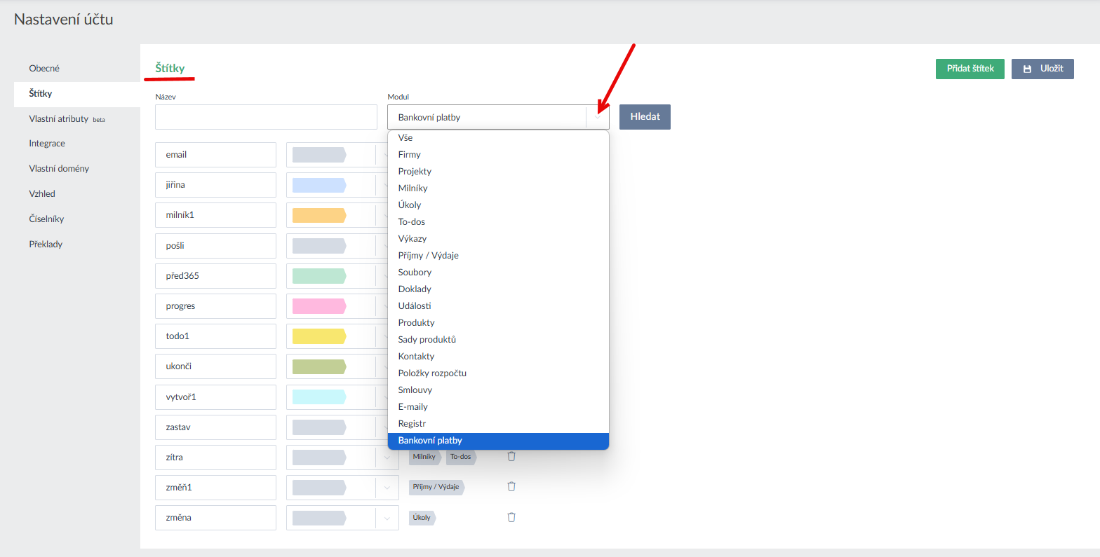Click trash icon for změň1 label
This screenshot has height=557, width=1100.
pyautogui.click(x=511, y=487)
